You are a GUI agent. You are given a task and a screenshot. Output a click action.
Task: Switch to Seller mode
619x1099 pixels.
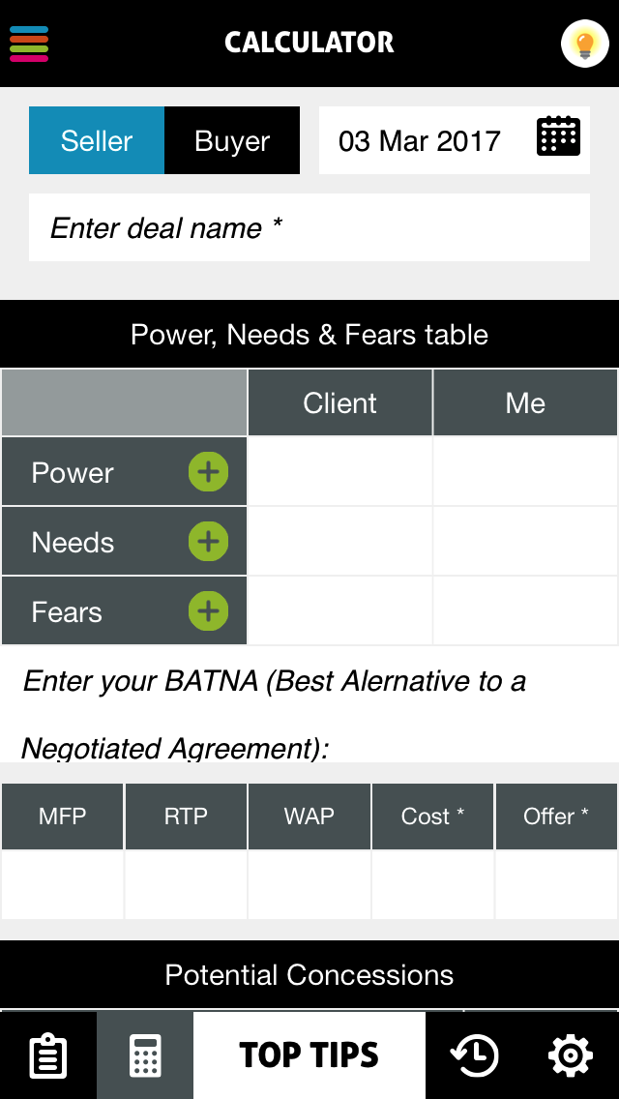97,141
